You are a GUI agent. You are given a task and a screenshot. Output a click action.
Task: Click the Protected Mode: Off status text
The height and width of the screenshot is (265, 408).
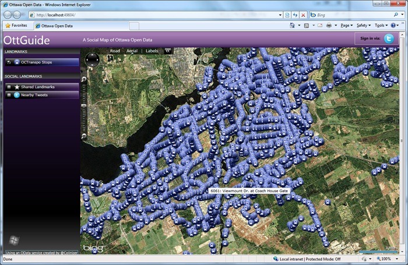[x=323, y=259]
